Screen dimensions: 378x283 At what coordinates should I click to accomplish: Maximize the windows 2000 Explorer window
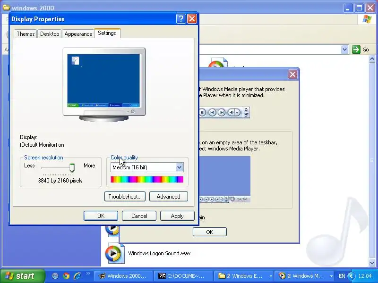pyautogui.click(x=359, y=8)
